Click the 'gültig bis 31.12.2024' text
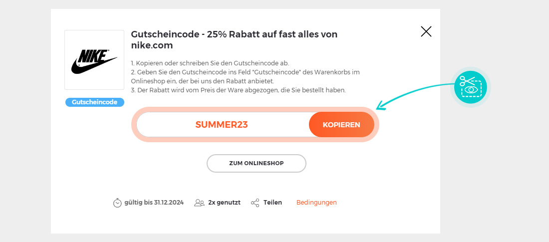 154,203
